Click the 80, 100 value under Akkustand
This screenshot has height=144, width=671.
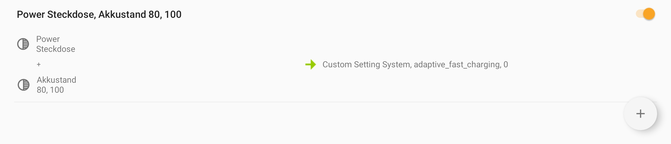[50, 90]
